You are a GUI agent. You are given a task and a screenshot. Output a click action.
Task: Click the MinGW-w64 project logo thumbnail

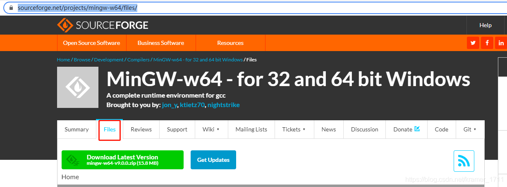click(78, 87)
